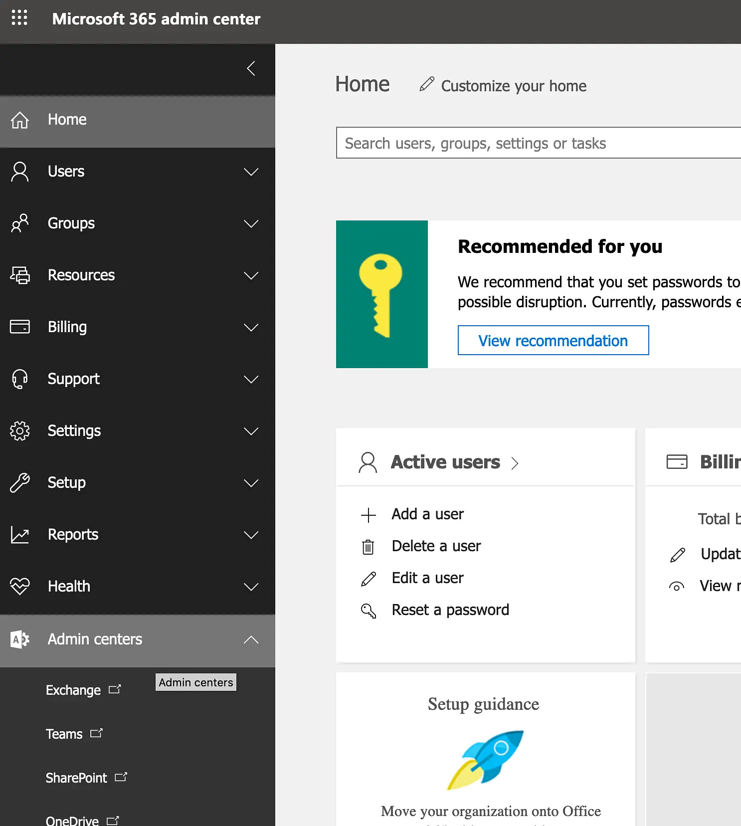Viewport: 741px width, 826px height.
Task: Open the OneDrive admin center
Action: pos(72,821)
